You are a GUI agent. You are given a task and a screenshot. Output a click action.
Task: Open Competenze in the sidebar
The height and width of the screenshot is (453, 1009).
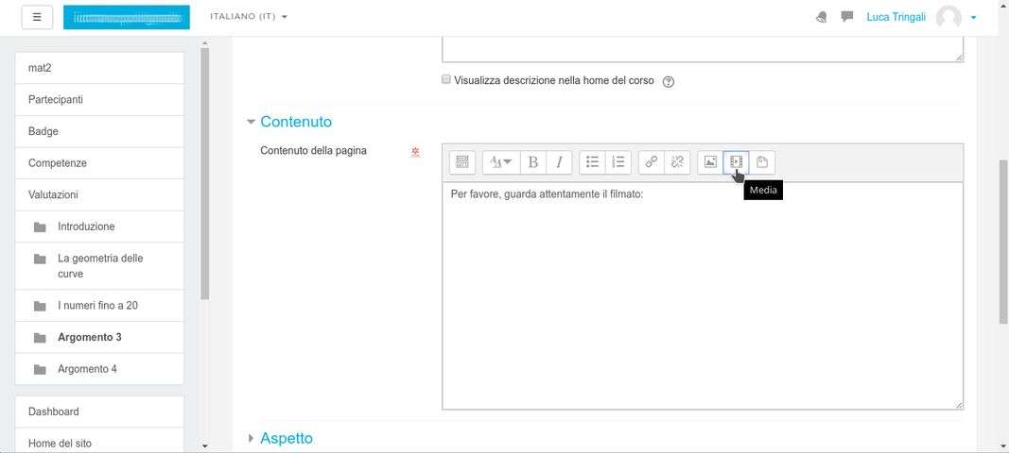tap(99, 163)
